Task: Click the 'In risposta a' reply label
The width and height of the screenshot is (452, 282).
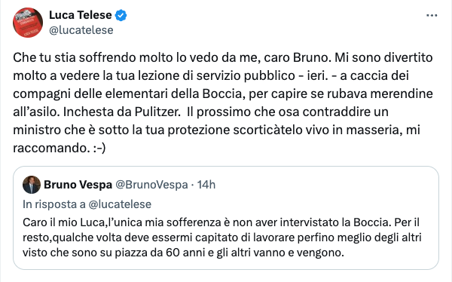Action: [54, 204]
